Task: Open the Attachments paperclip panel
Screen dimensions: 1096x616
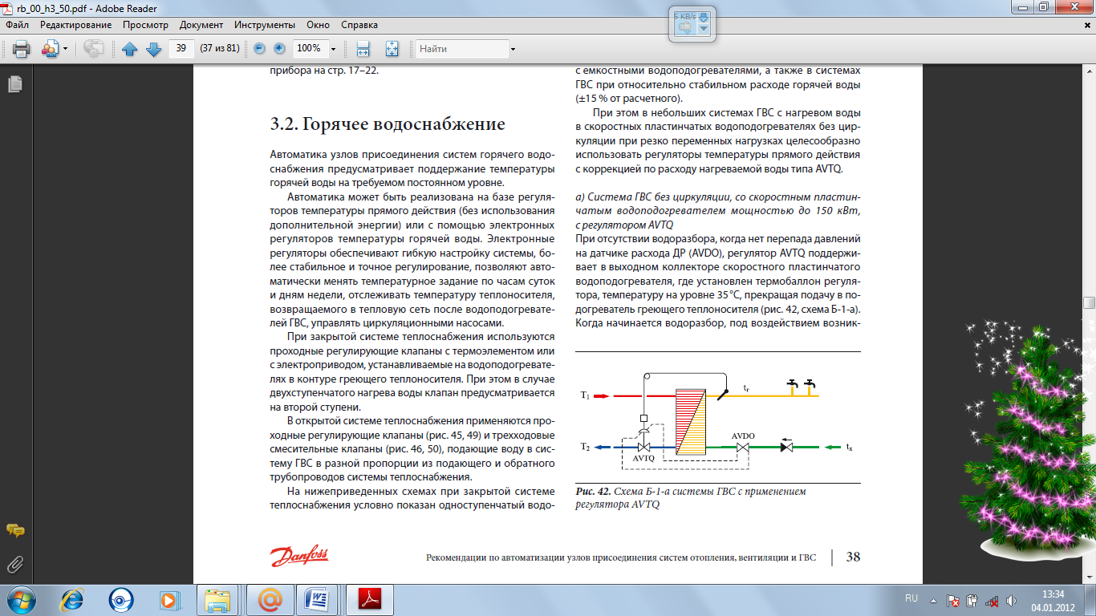Action: pyautogui.click(x=14, y=565)
